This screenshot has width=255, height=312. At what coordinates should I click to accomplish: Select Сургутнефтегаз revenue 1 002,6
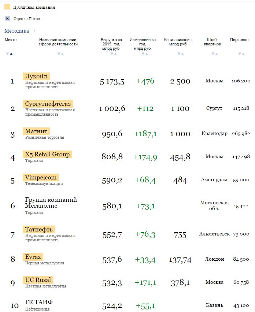(112, 109)
